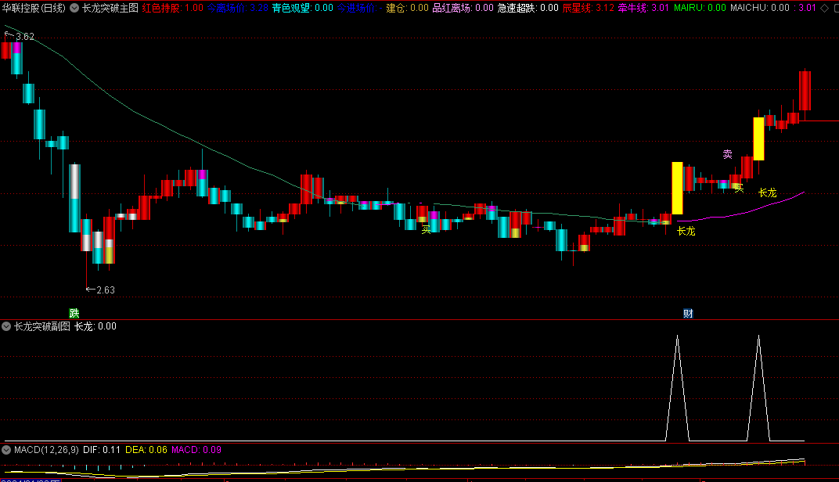Click the 长龙突破主图 indicator name
The height and width of the screenshot is (482, 839).
[x=110, y=8]
